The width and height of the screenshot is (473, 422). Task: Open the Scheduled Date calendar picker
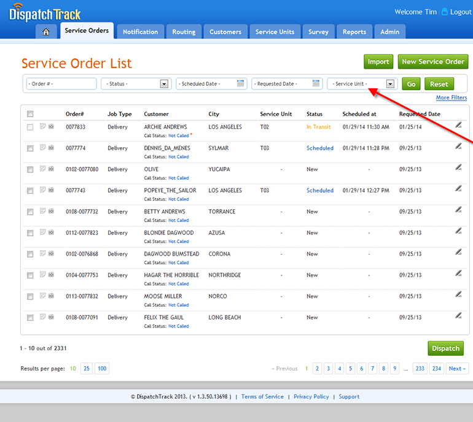[241, 84]
